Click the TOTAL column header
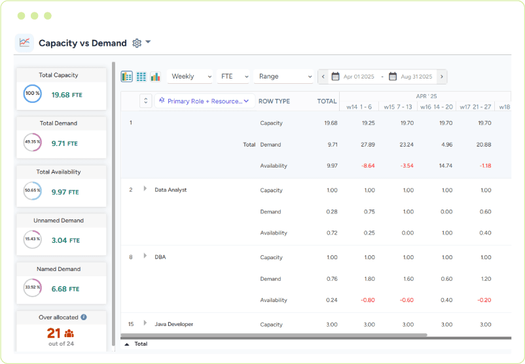The height and width of the screenshot is (364, 525). point(327,101)
